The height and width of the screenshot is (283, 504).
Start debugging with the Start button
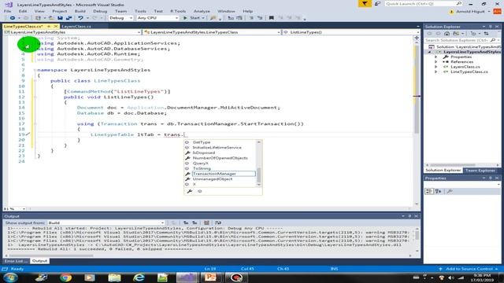tap(191, 18)
